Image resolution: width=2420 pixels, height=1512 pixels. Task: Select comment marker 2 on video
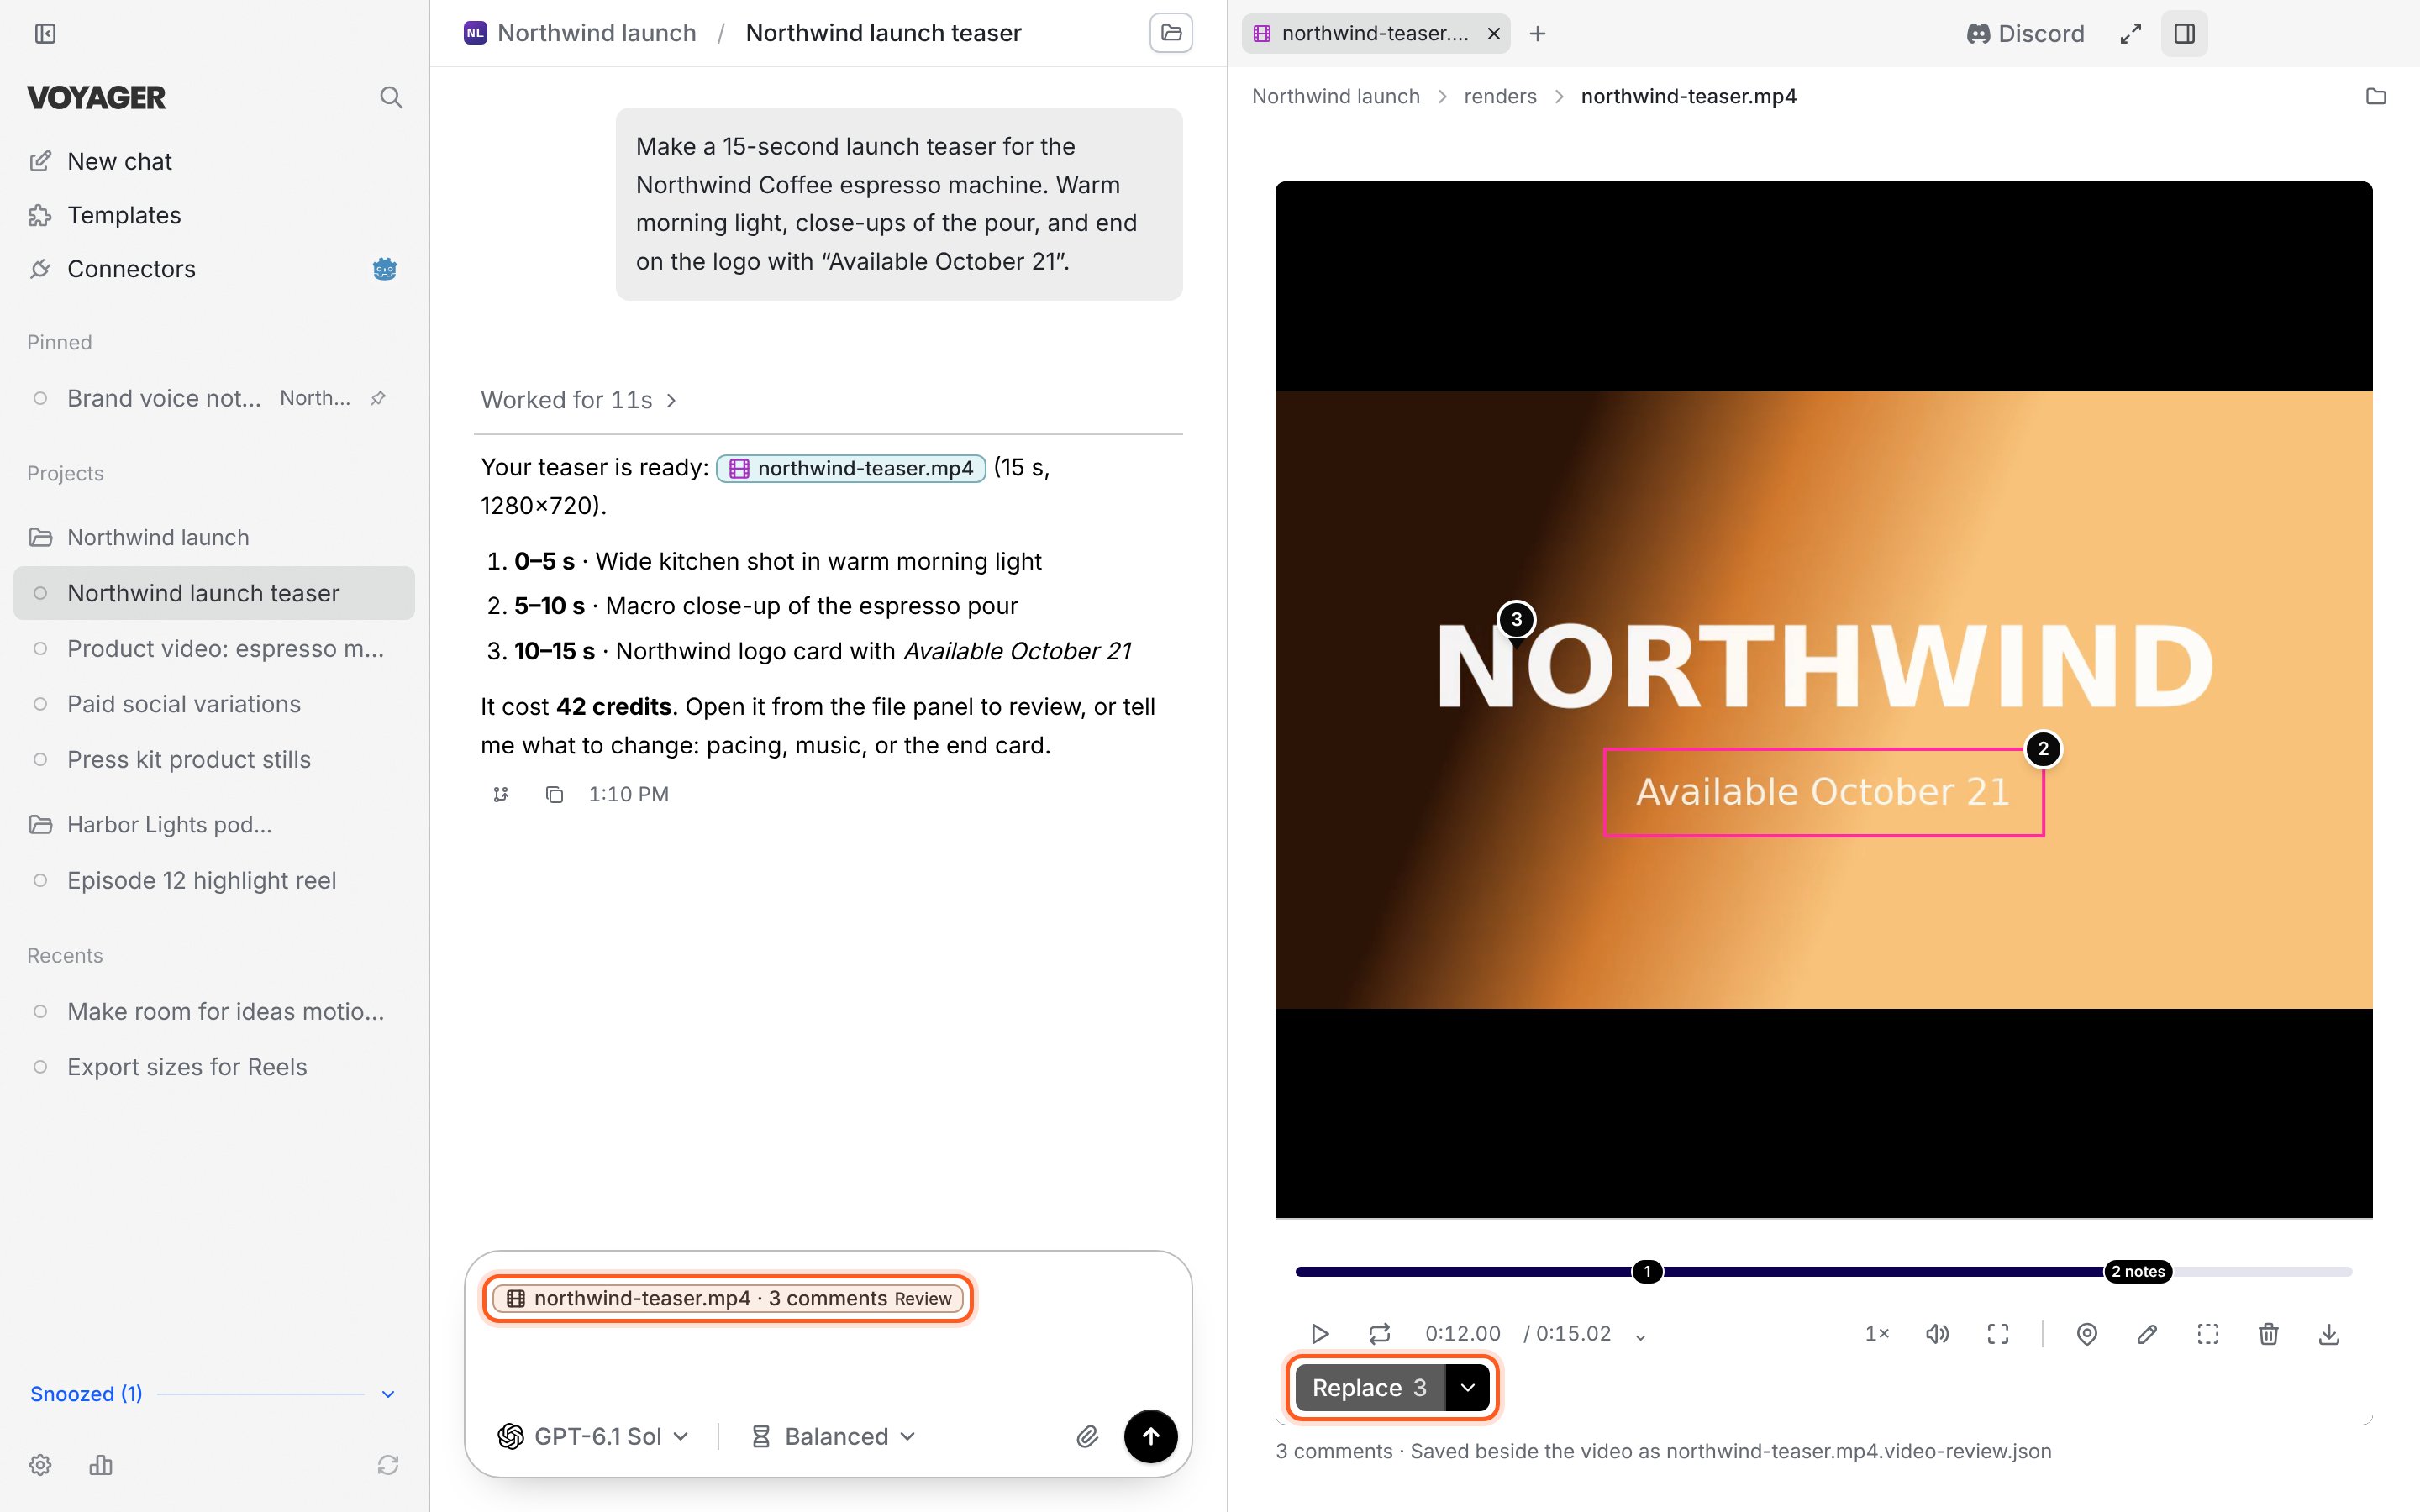(2043, 749)
